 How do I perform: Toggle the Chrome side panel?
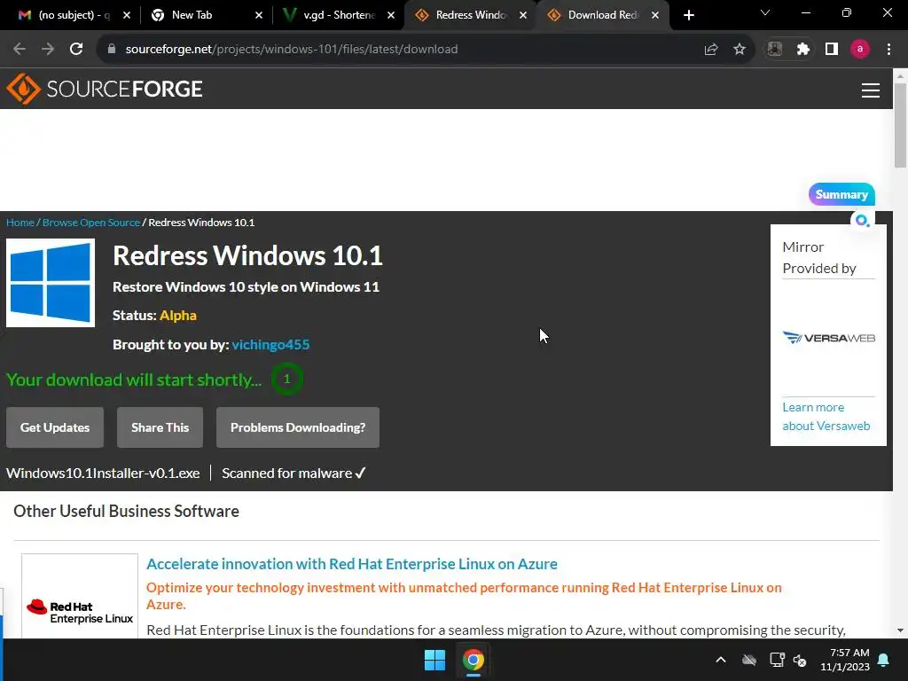pyautogui.click(x=832, y=50)
